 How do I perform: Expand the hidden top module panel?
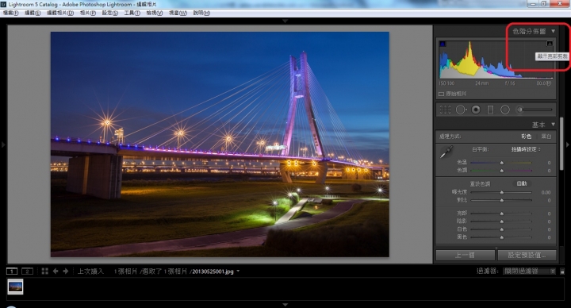[x=285, y=21]
